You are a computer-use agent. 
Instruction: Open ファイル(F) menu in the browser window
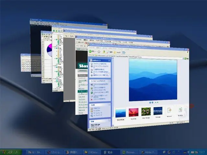(78, 39)
